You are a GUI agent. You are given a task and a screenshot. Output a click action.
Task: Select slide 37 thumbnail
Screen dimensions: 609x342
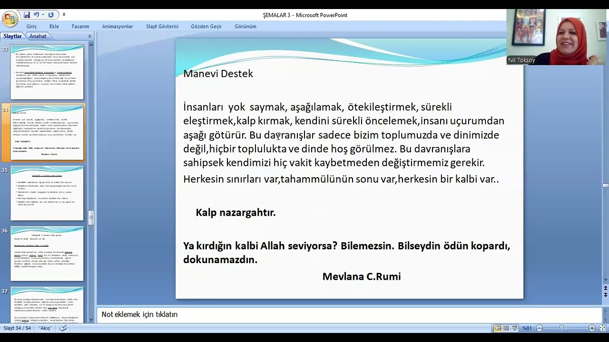pyautogui.click(x=47, y=305)
